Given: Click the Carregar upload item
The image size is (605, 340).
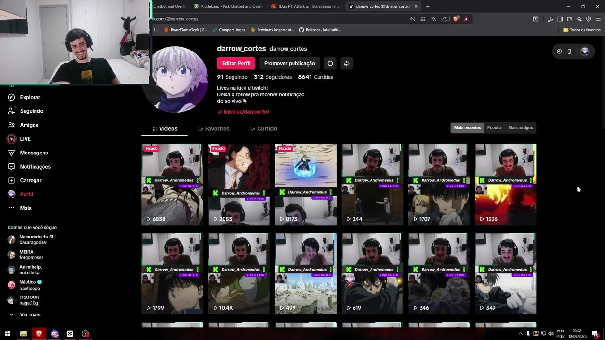Looking at the screenshot, I should 30,180.
